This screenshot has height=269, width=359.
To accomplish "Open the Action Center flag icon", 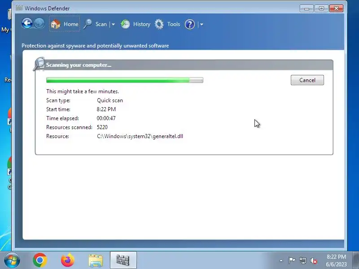I will [x=292, y=260].
